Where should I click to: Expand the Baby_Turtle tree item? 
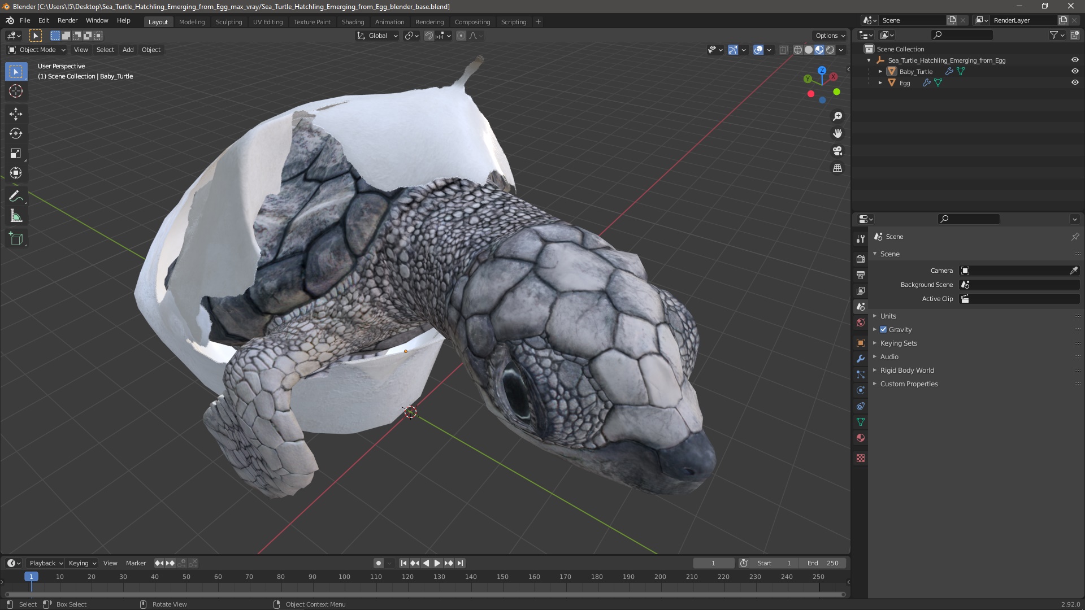click(880, 72)
